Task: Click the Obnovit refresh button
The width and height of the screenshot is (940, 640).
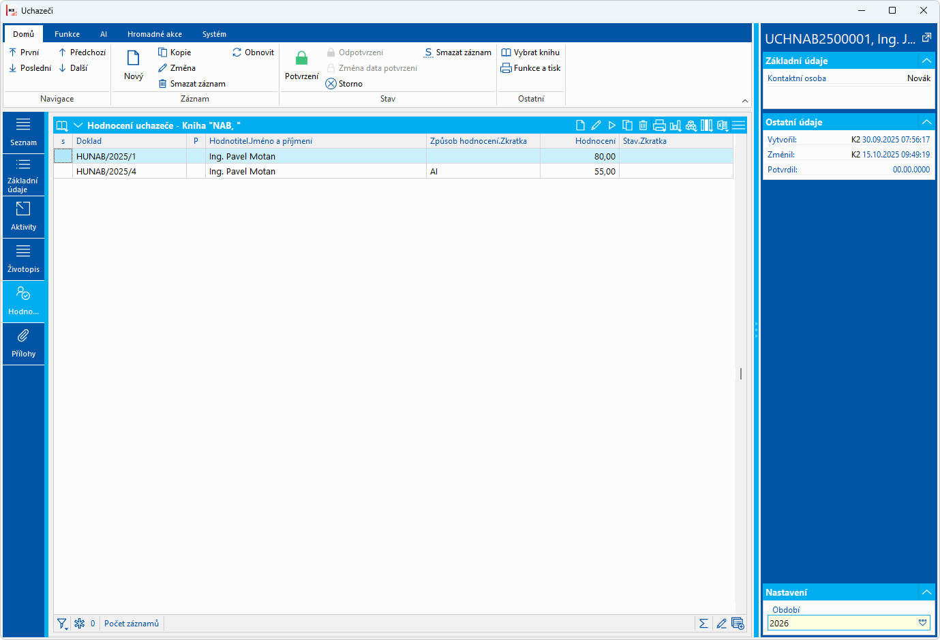Action: pos(253,52)
